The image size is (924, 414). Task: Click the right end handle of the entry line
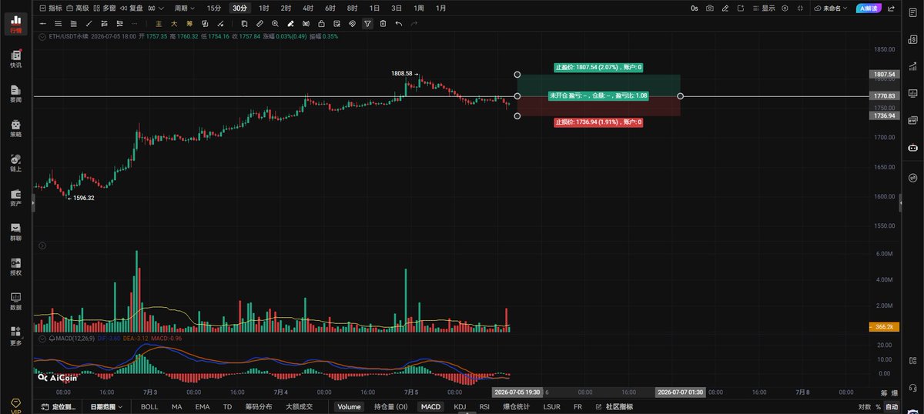pos(680,96)
